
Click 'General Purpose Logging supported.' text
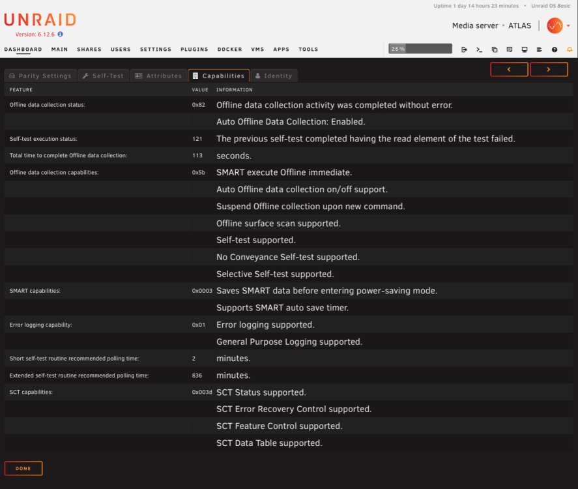coord(289,342)
